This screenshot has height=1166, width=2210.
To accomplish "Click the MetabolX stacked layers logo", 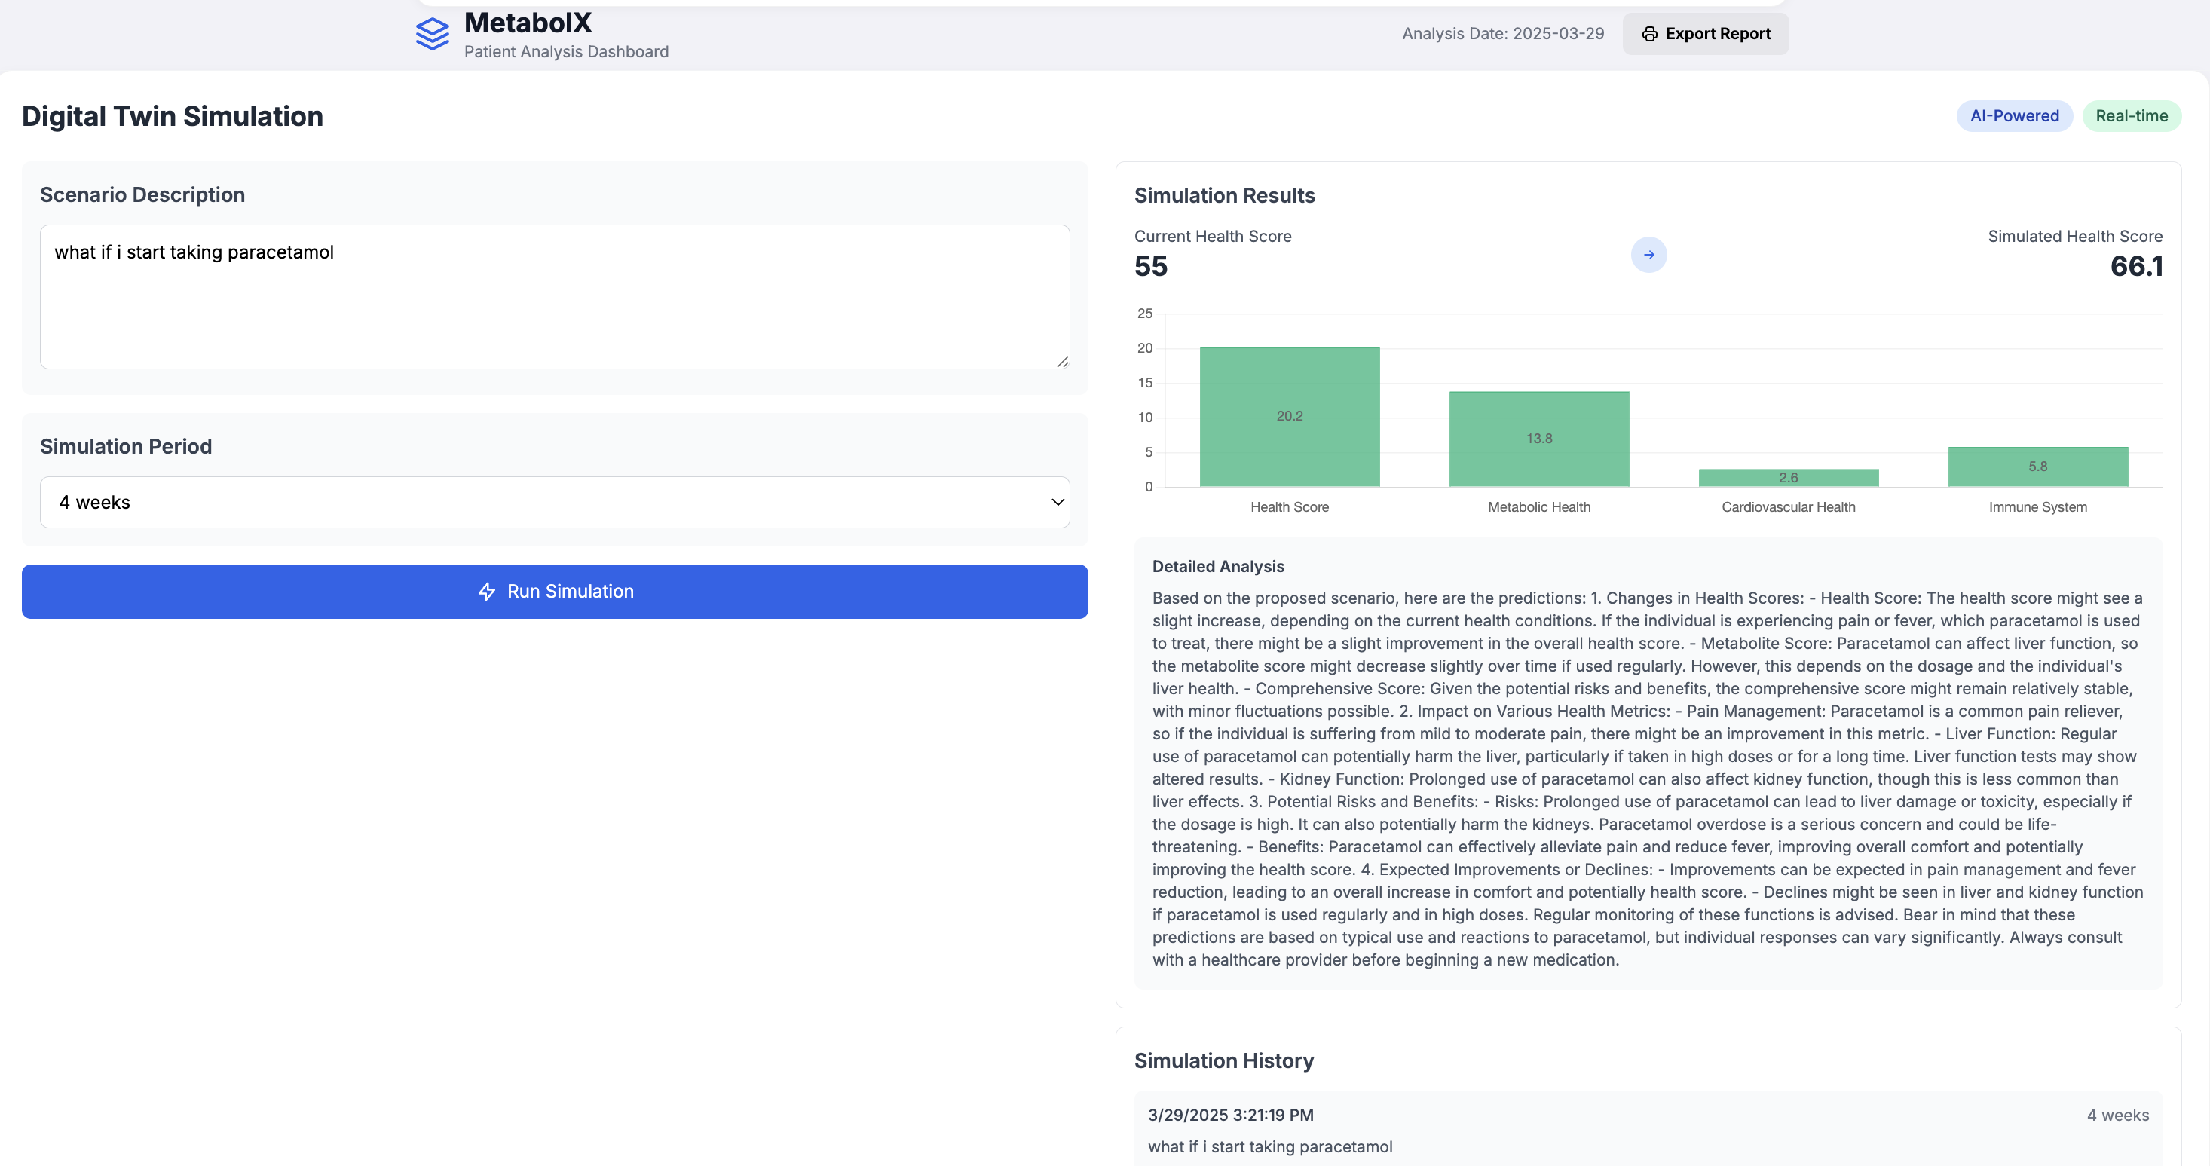I will [432, 35].
